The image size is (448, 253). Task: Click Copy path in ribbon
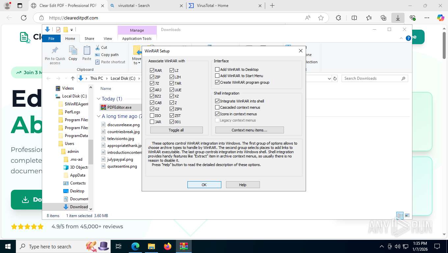tap(107, 55)
